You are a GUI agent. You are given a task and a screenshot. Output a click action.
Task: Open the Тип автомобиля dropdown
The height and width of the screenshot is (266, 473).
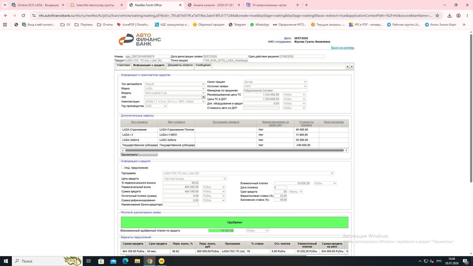tap(174, 84)
